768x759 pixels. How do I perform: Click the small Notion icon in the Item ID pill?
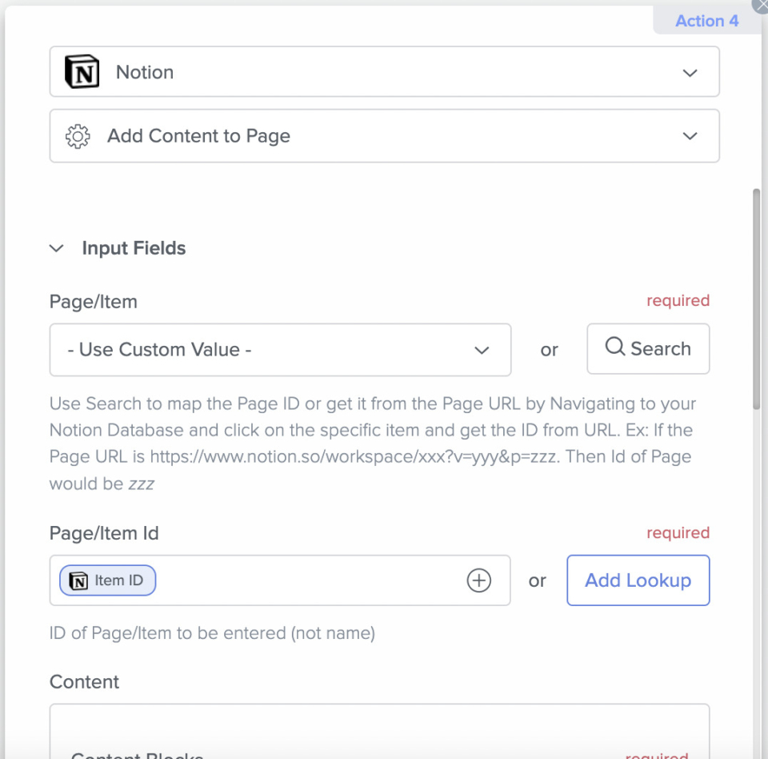78,581
